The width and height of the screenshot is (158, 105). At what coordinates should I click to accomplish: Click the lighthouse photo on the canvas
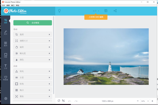pos(106,57)
